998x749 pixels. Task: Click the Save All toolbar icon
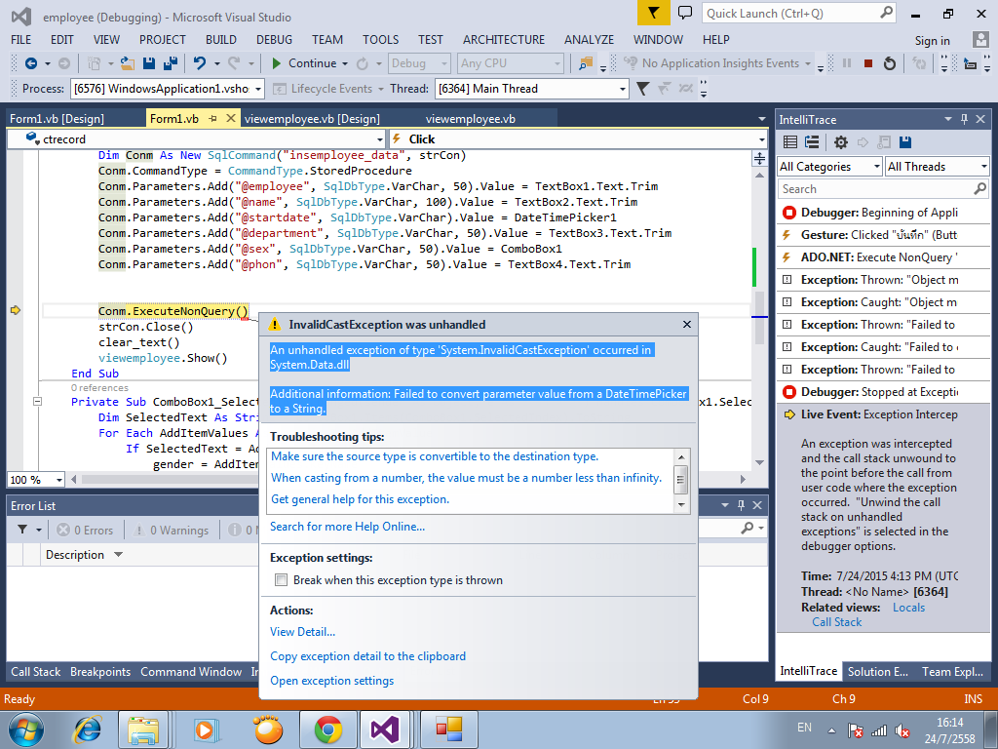click(x=170, y=63)
